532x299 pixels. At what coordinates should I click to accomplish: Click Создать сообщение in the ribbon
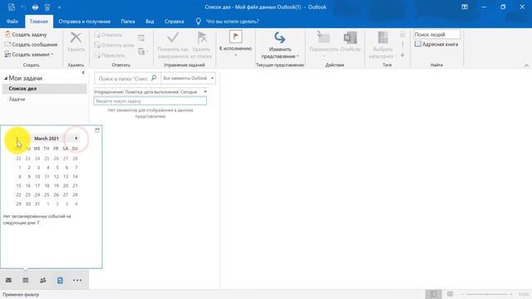[x=31, y=44]
